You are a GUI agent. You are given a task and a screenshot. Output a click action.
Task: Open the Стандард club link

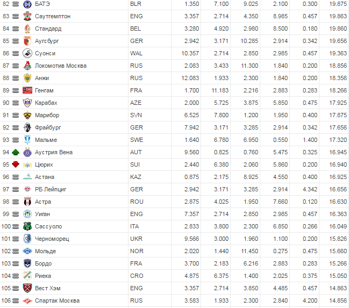pyautogui.click(x=48, y=28)
